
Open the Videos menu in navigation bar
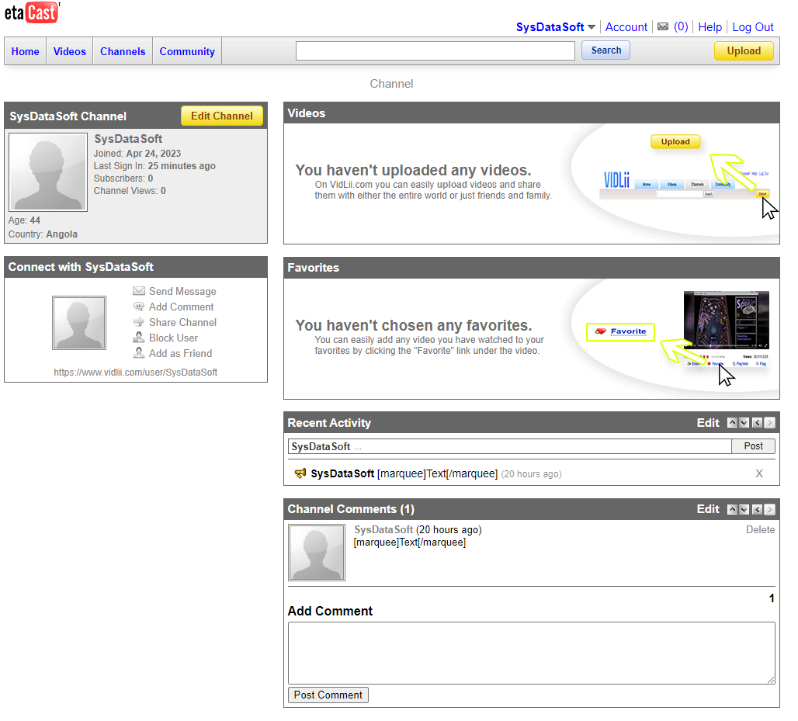point(70,51)
